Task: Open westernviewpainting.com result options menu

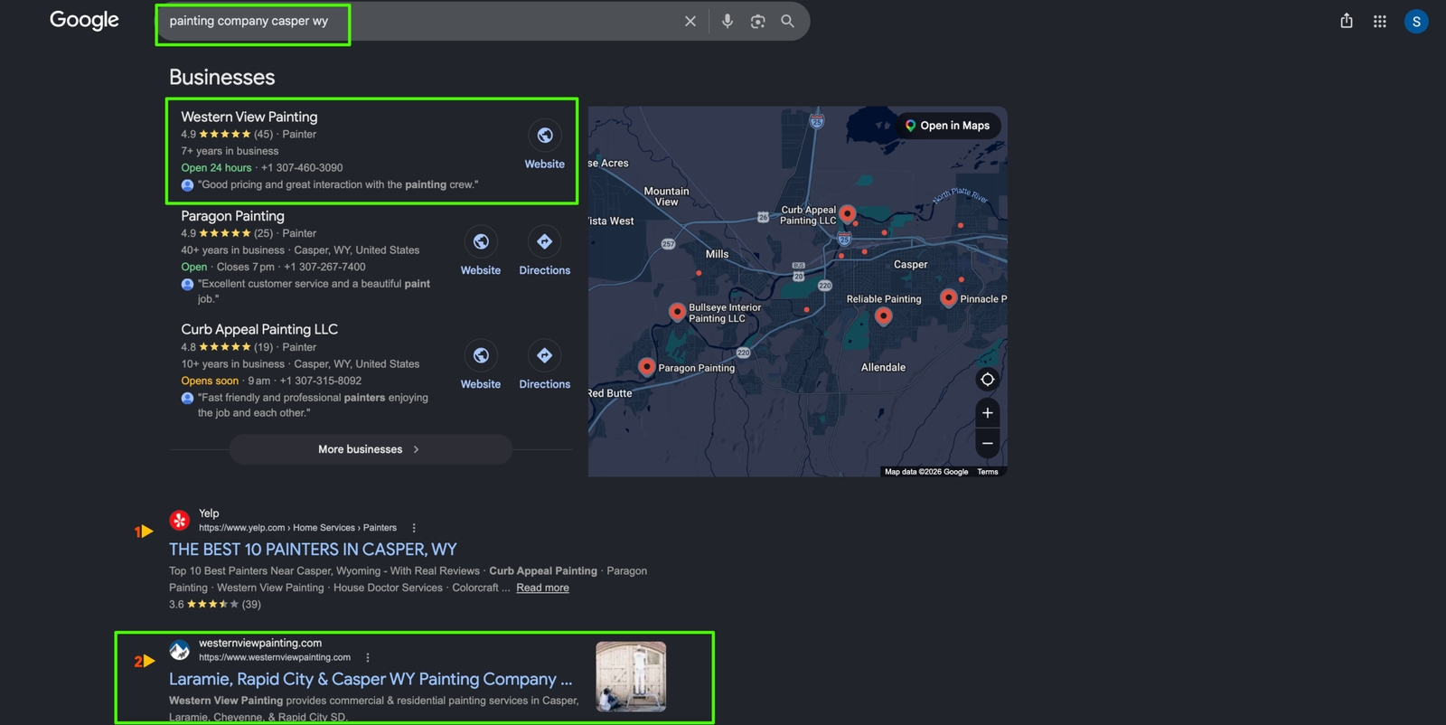Action: pos(368,658)
